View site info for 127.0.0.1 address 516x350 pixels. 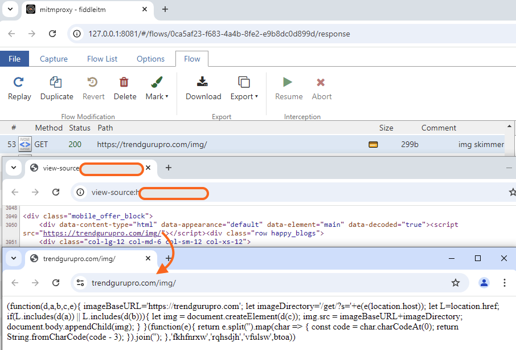(x=77, y=34)
